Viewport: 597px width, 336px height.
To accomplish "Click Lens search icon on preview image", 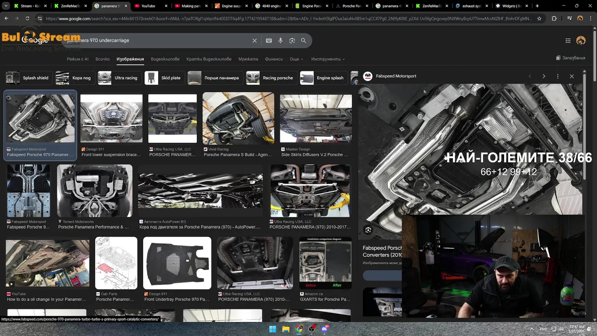I will point(368,230).
